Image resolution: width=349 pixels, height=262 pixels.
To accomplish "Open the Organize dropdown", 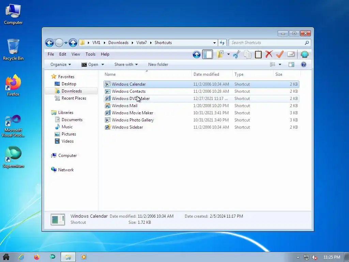I will pos(61,64).
